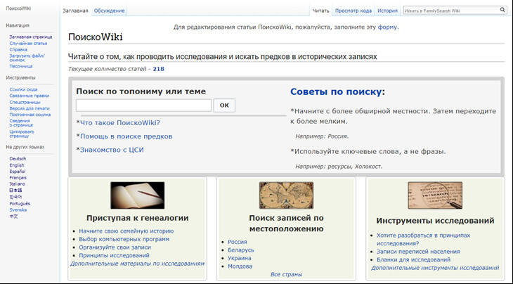The image size is (513, 284).
Task: Open 'Бланки для исследований' link
Action: 413,260
